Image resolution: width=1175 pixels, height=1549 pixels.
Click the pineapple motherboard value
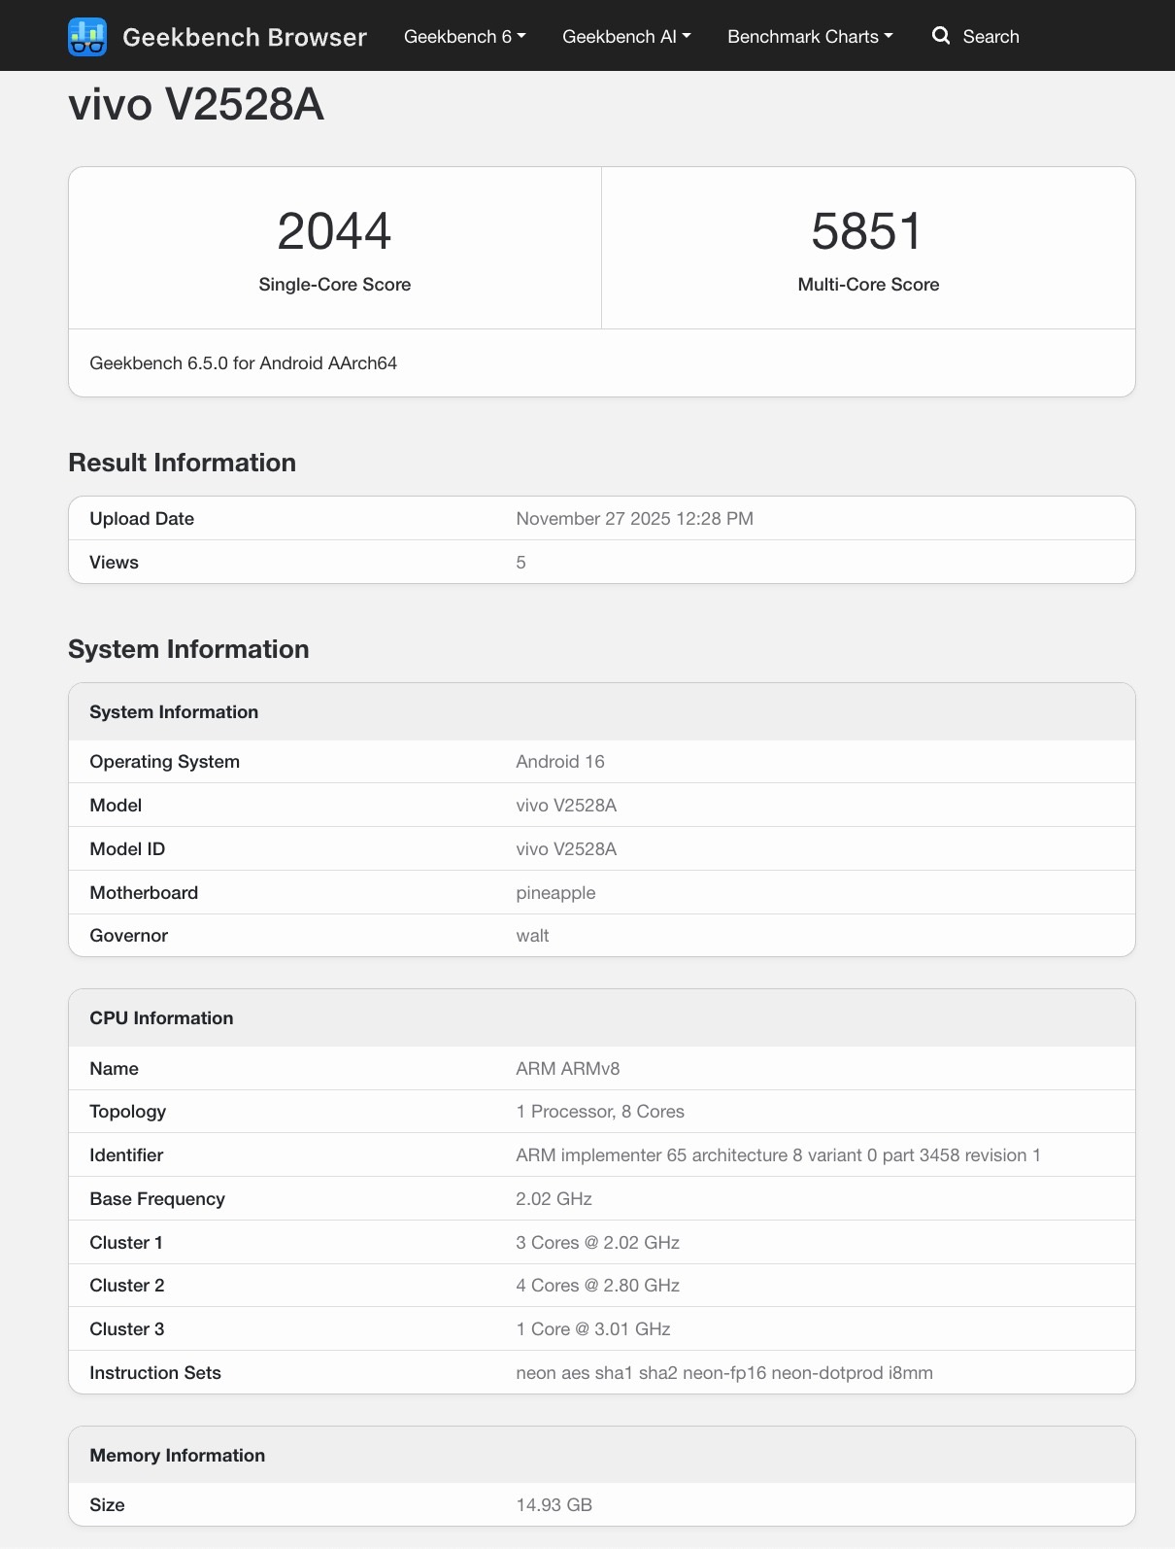(555, 893)
